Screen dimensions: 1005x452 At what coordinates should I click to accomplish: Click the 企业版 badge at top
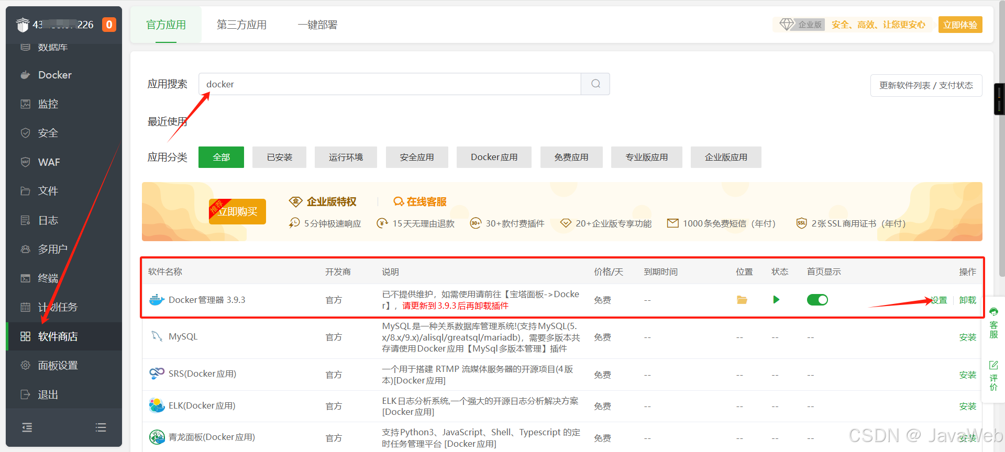[x=802, y=25]
